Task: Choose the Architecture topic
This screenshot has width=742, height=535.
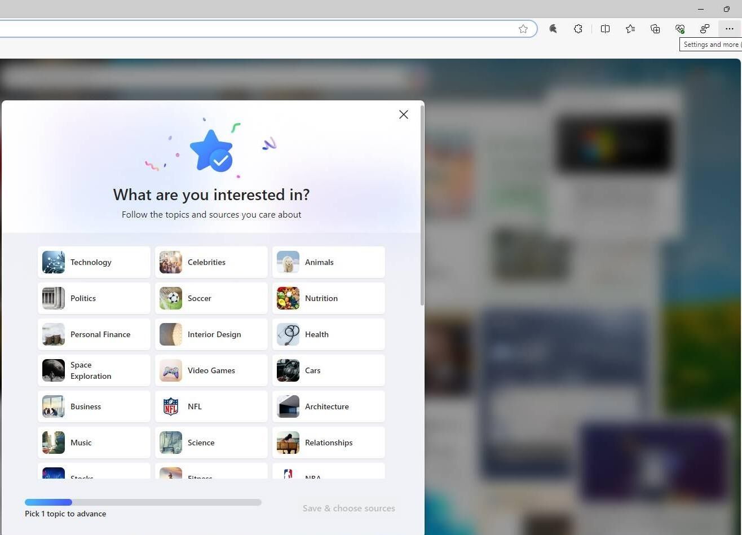Action: (x=329, y=406)
